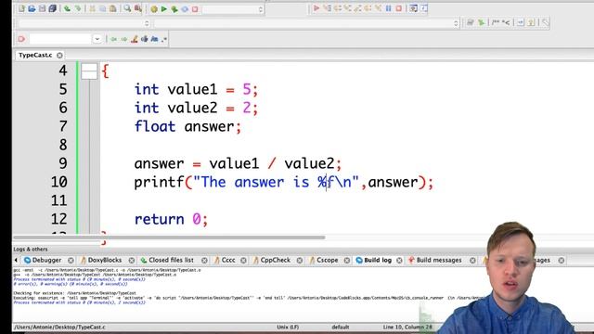Click the Replace toolbar icon
The width and height of the screenshot is (594, 334).
click(138, 8)
